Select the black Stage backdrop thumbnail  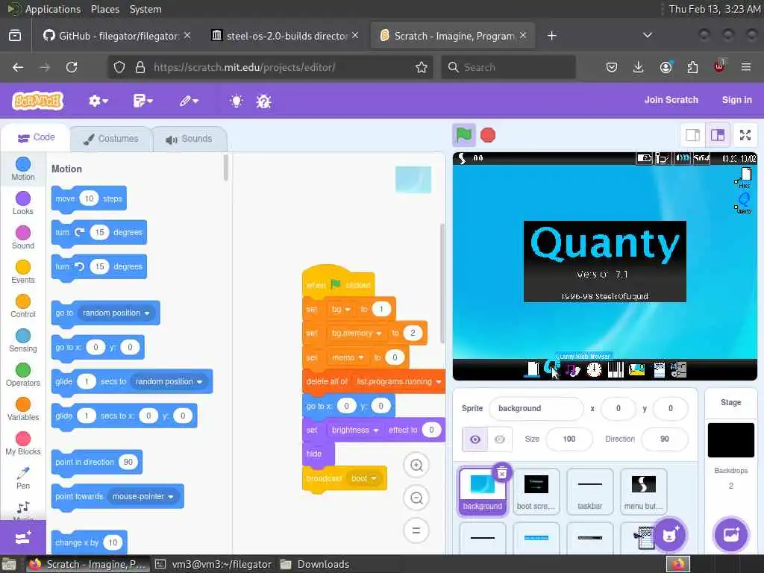(731, 440)
